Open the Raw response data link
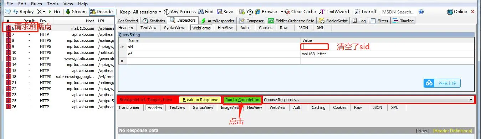 pyautogui.click(x=423, y=131)
